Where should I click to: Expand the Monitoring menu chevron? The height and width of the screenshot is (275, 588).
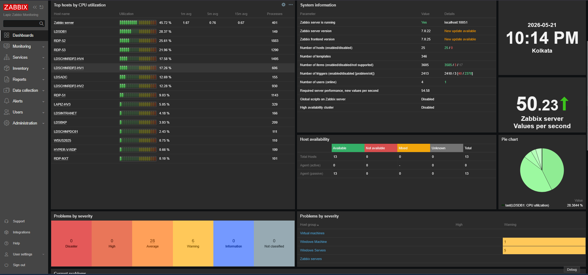(43, 46)
